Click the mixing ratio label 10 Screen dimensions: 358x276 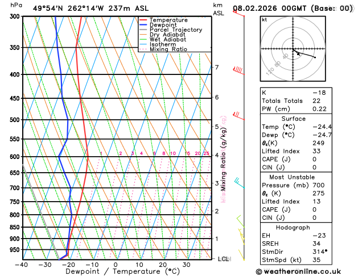(173, 153)
